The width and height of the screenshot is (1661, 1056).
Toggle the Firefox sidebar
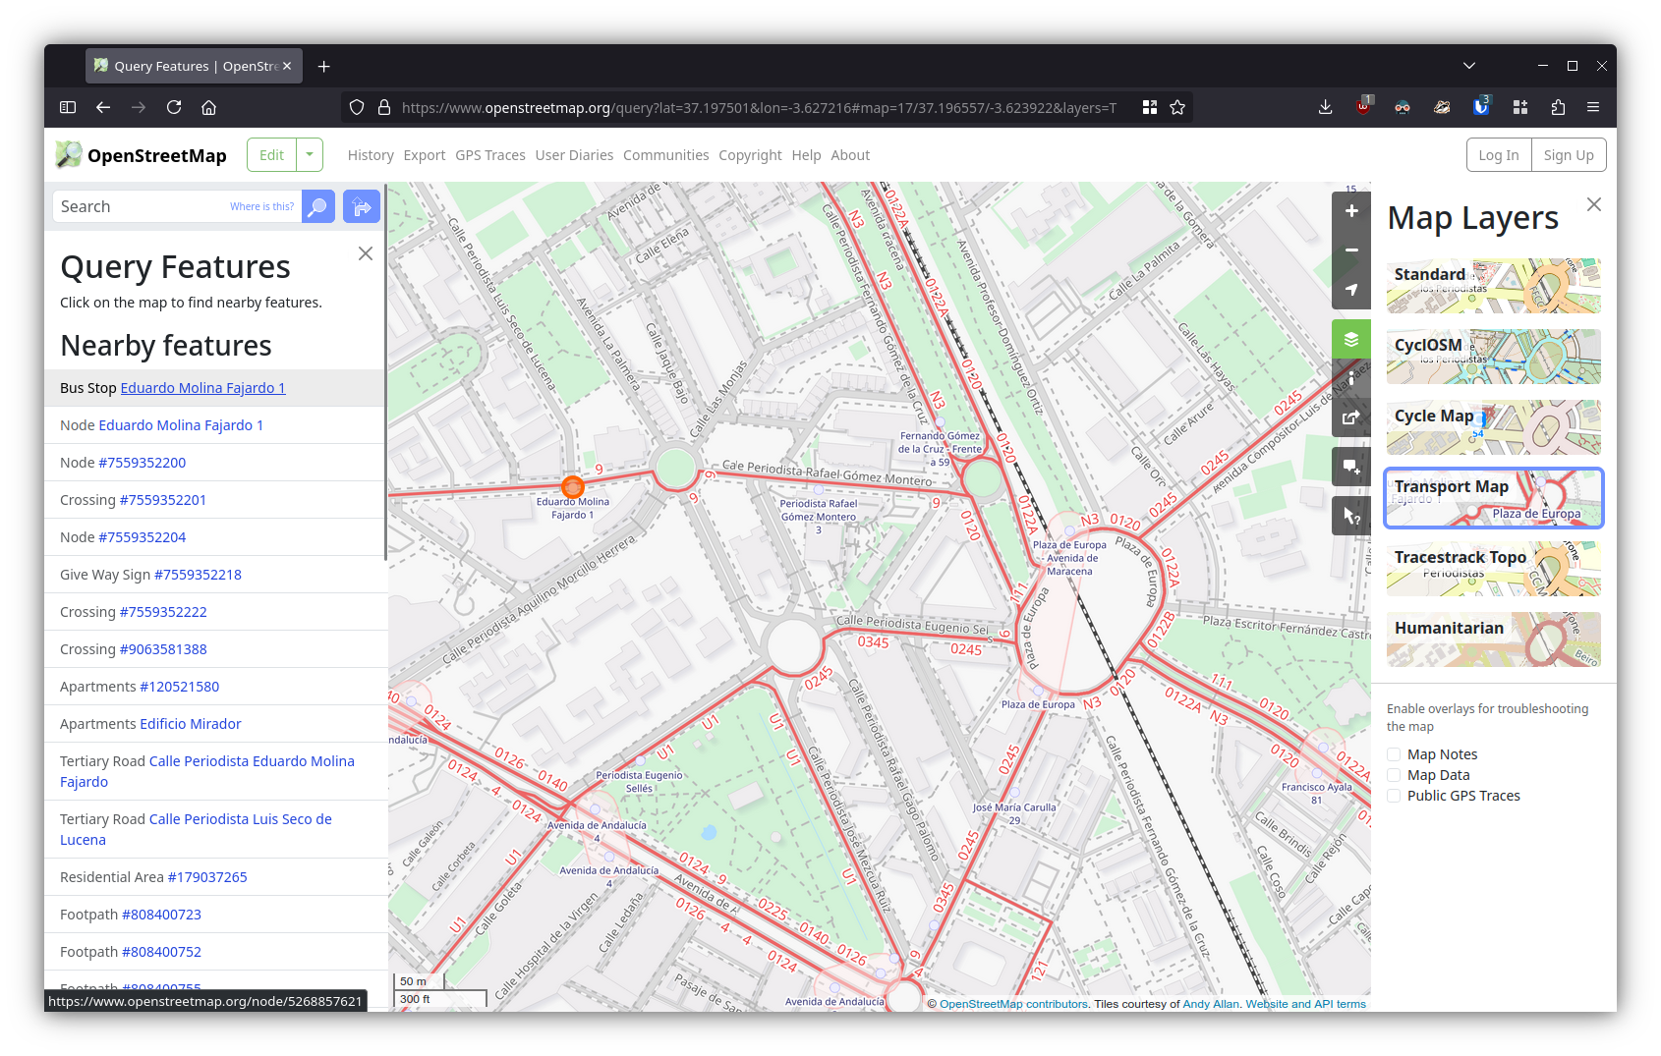(x=68, y=107)
